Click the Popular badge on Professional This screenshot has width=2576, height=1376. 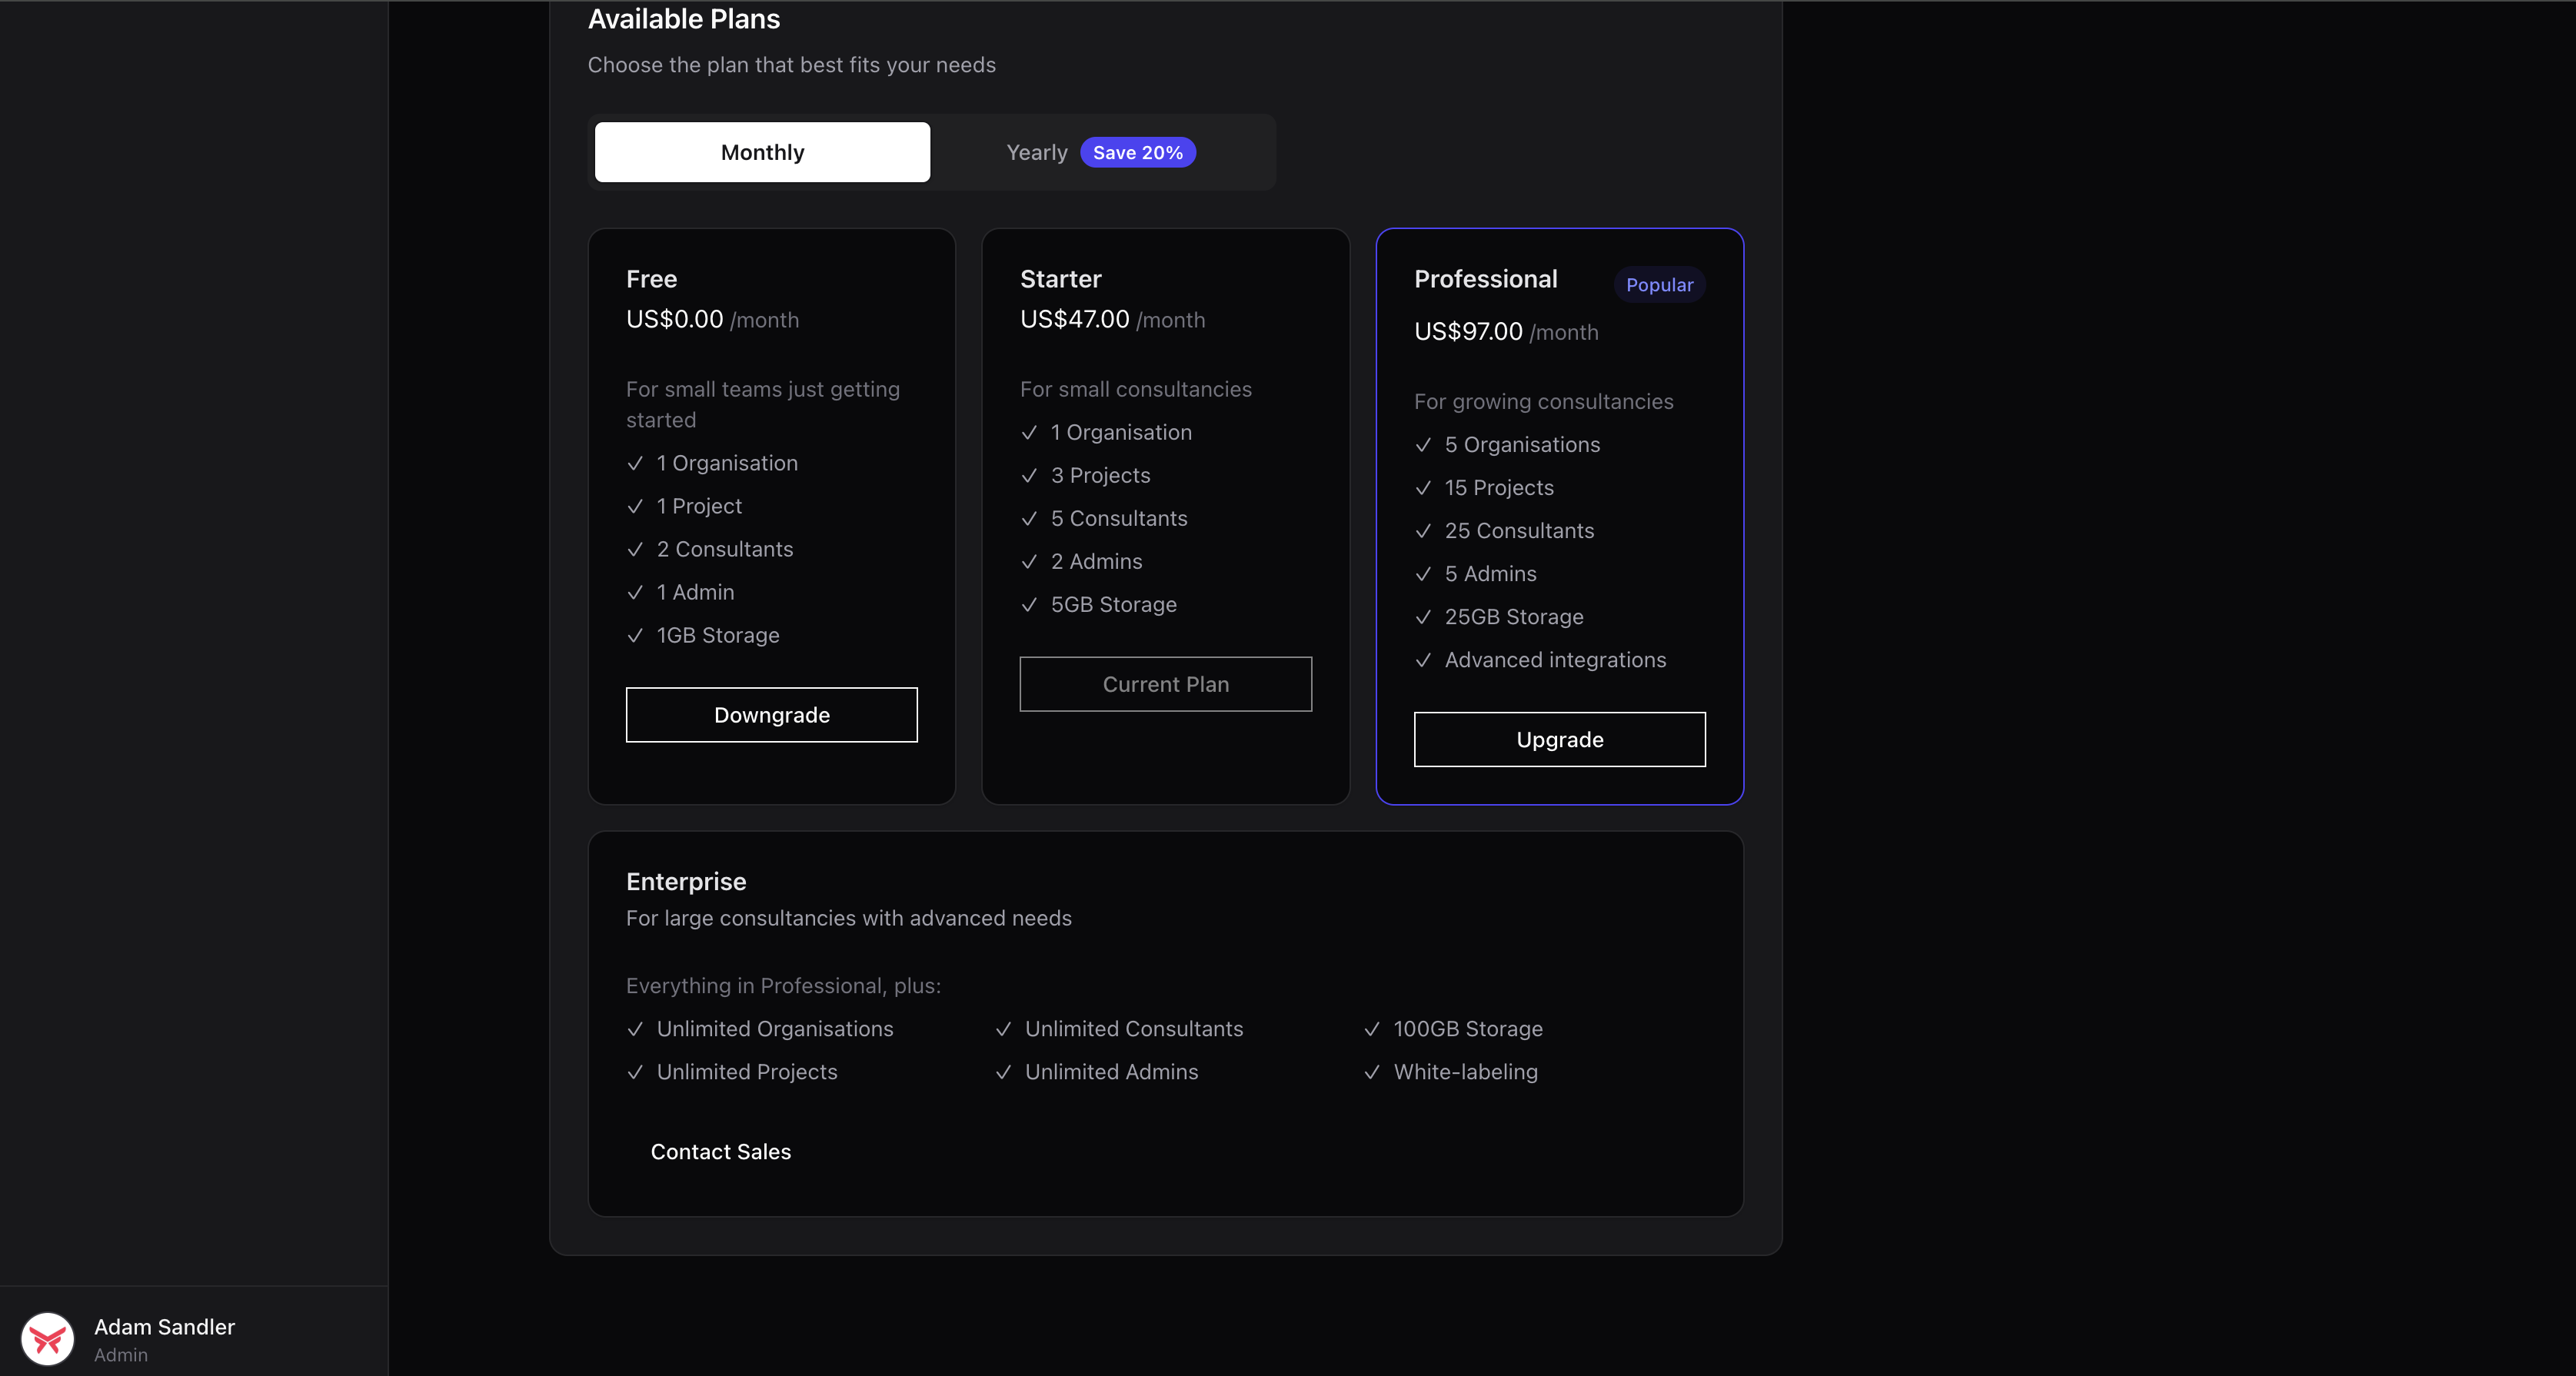pyautogui.click(x=1658, y=284)
